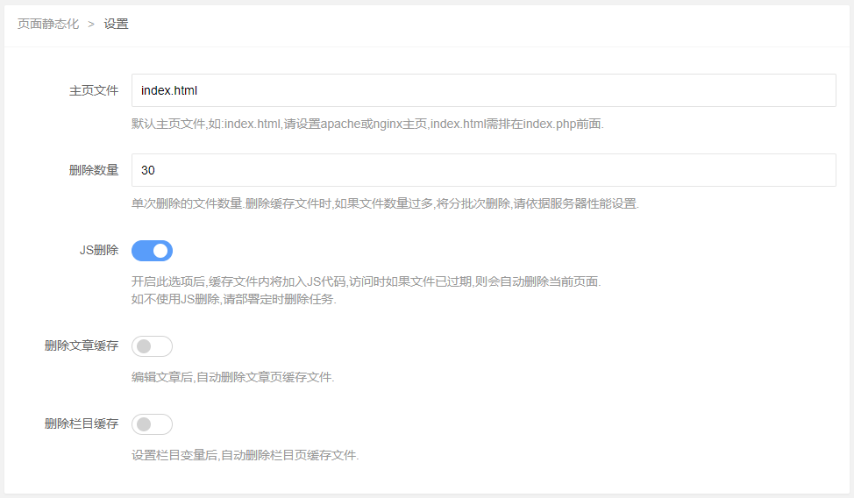Select the 删除数量 field label
Screen dimensions: 854x498
coord(94,170)
